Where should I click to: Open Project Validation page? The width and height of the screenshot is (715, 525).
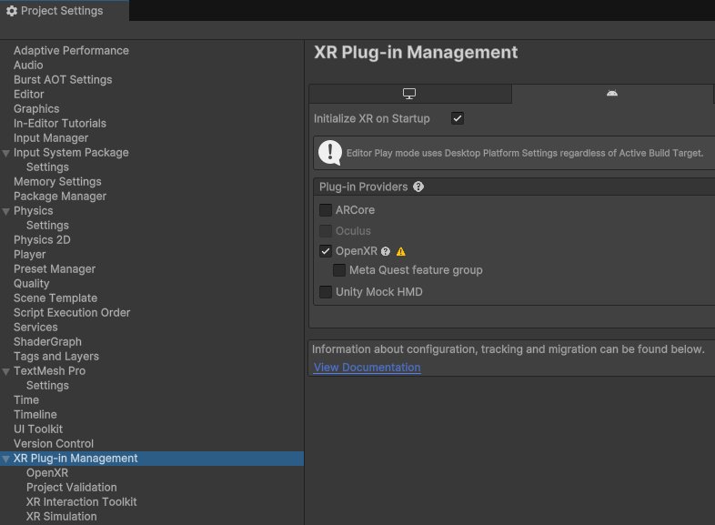pyautogui.click(x=72, y=488)
